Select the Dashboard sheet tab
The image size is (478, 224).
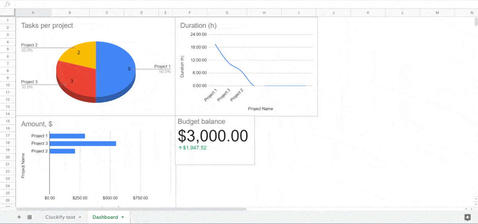[x=105, y=217]
